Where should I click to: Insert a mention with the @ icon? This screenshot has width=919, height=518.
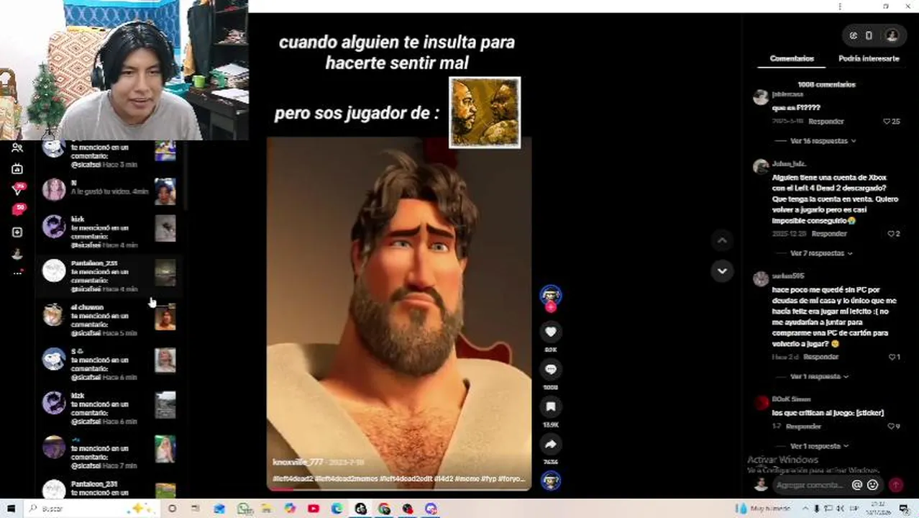(856, 485)
